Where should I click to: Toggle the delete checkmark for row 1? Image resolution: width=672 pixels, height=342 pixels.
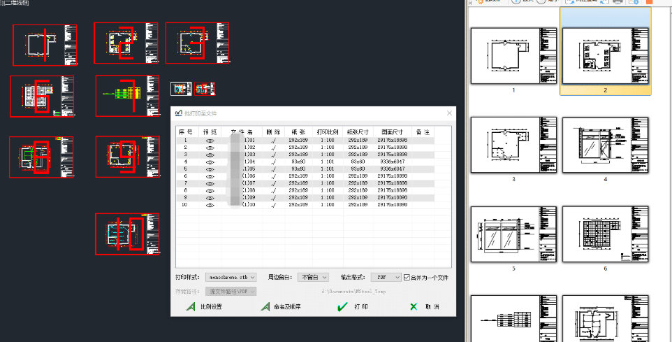pyautogui.click(x=273, y=141)
